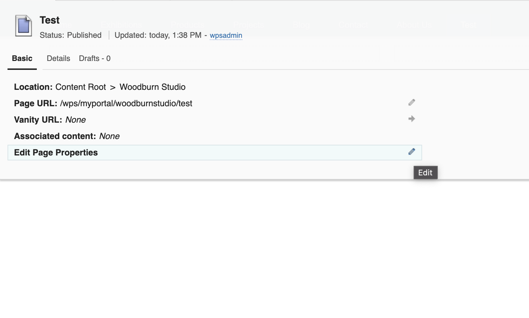Click the Page URL edit pencil icon

click(x=412, y=103)
